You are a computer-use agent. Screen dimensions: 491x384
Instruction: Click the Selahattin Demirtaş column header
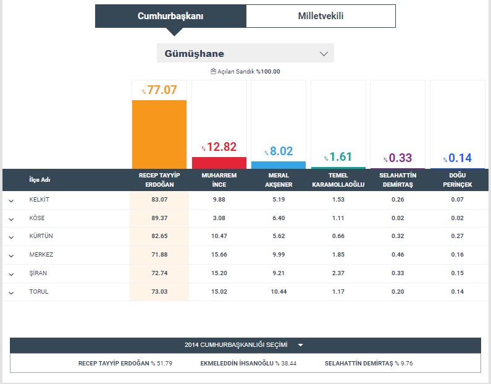[398, 180]
